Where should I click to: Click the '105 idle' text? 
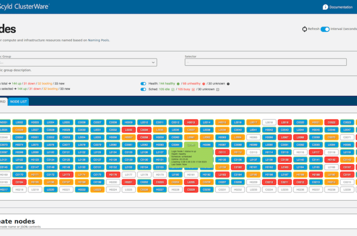164,90
